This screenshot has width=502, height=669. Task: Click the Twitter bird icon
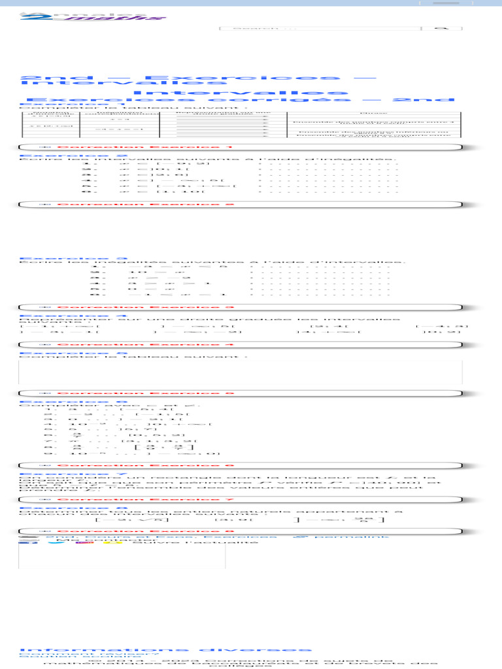[x=56, y=542]
